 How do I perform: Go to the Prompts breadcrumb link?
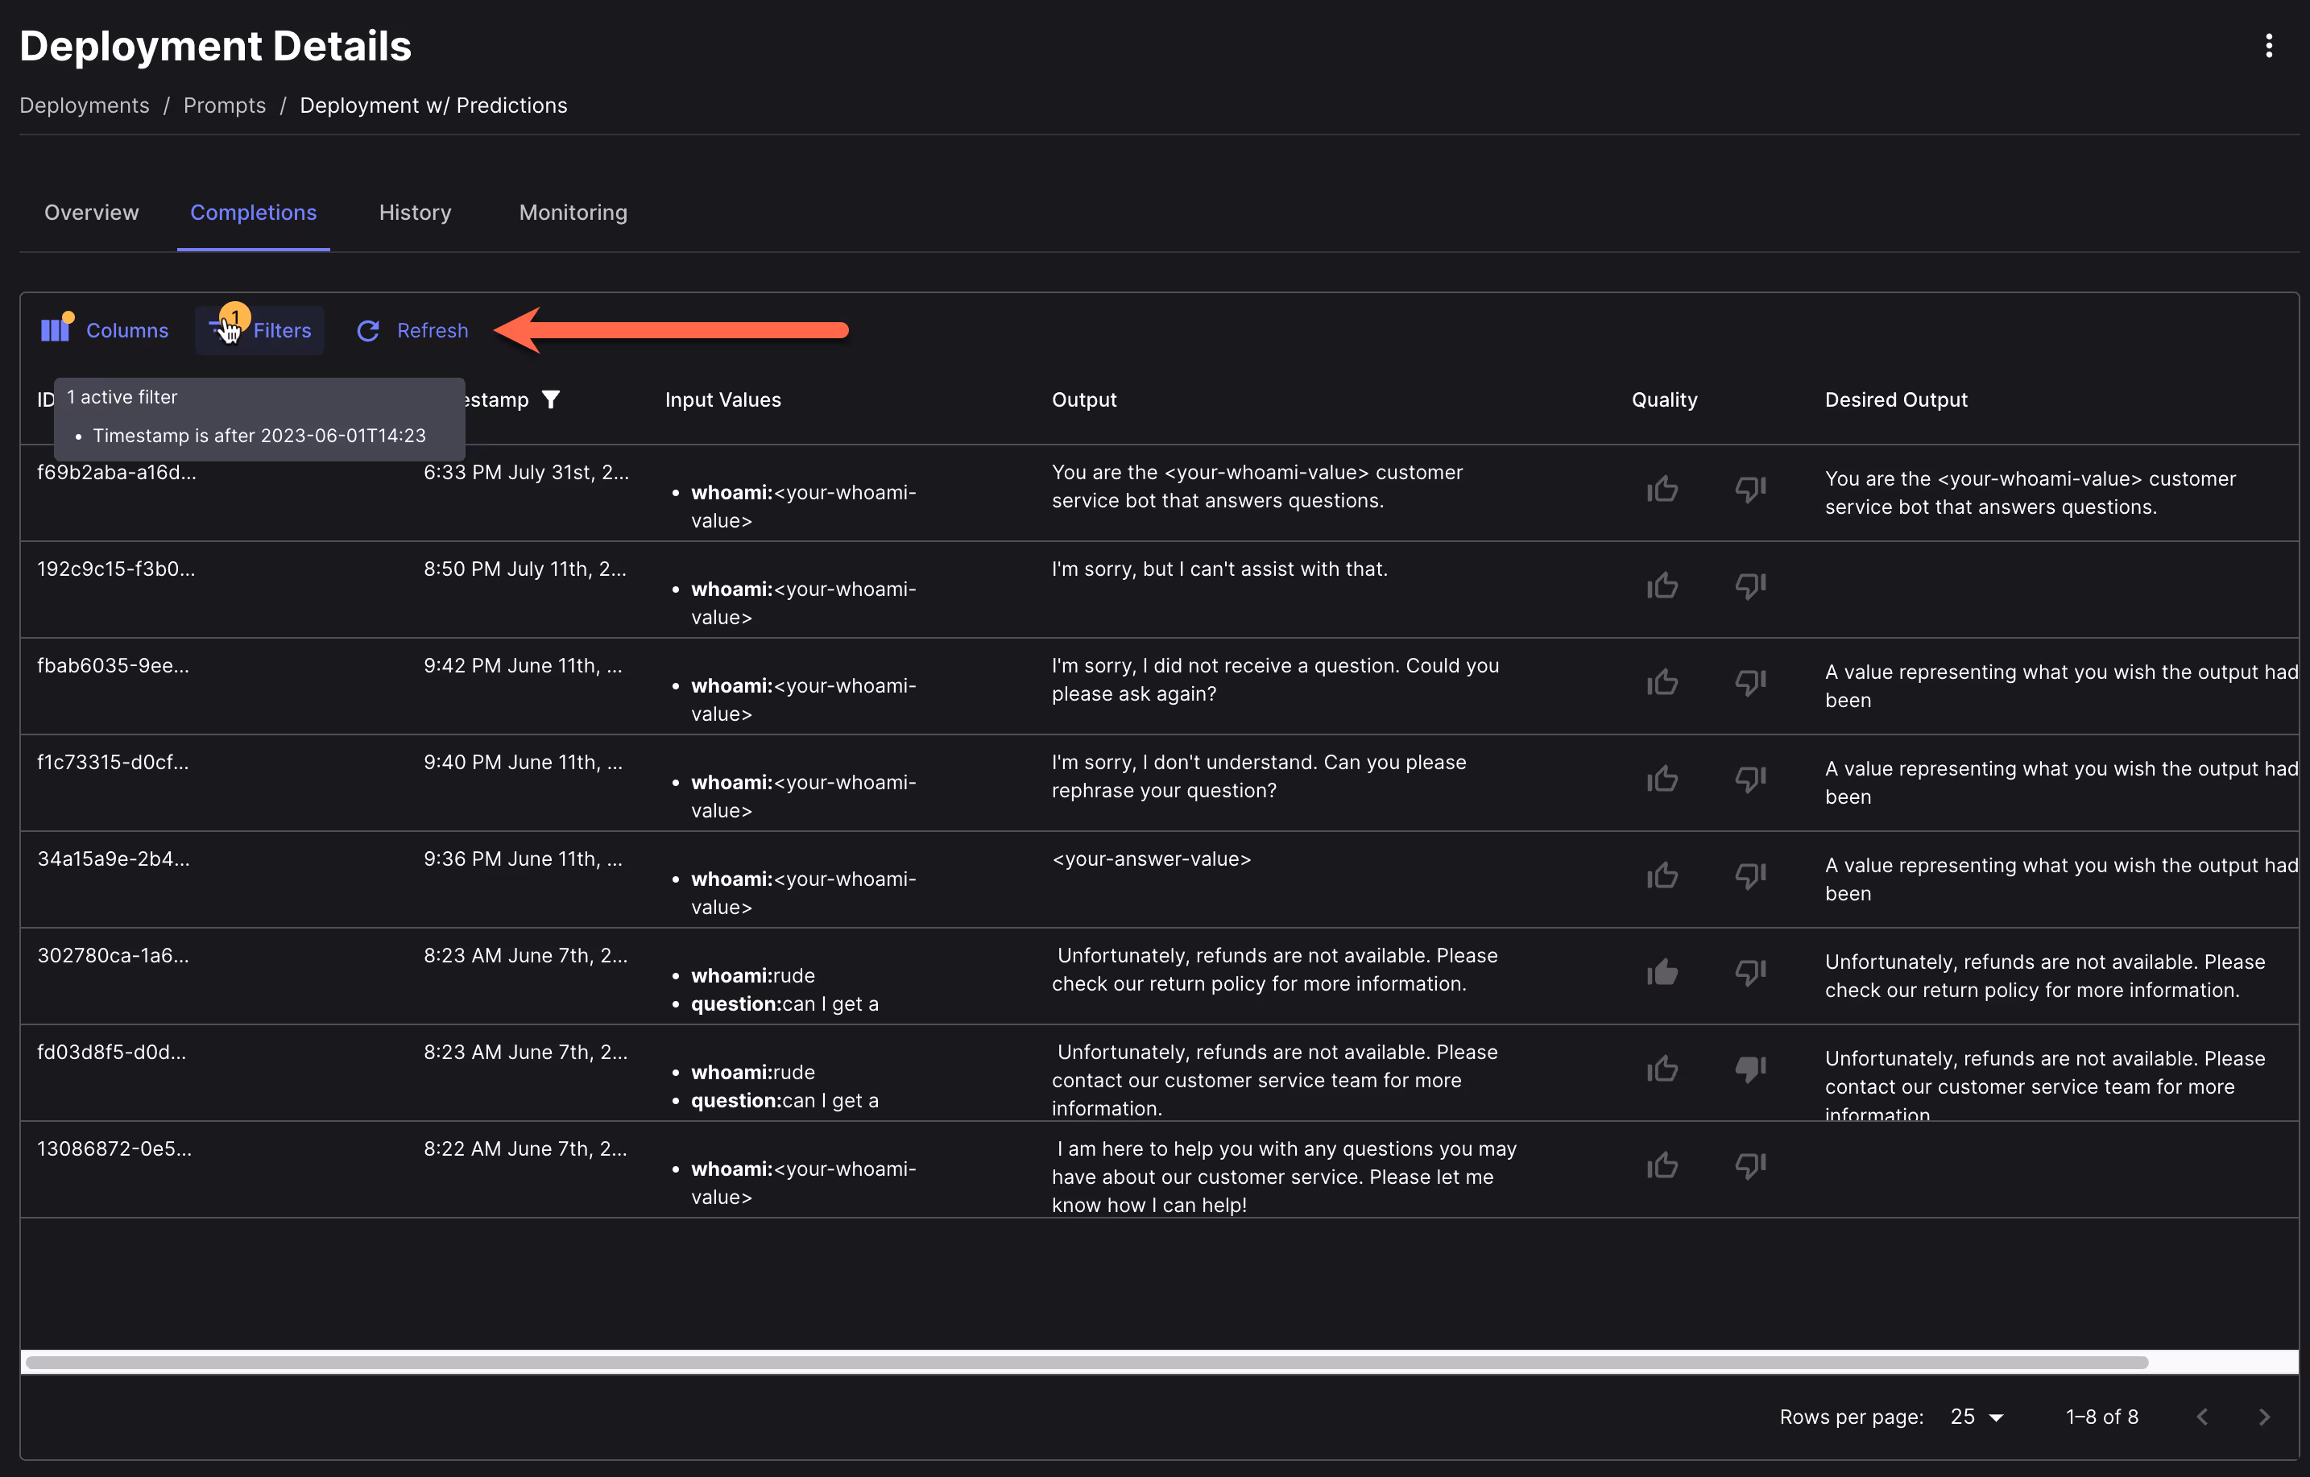(x=225, y=105)
